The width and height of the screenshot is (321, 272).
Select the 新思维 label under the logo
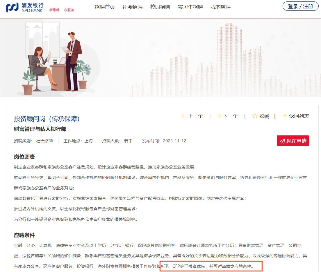point(54,9)
